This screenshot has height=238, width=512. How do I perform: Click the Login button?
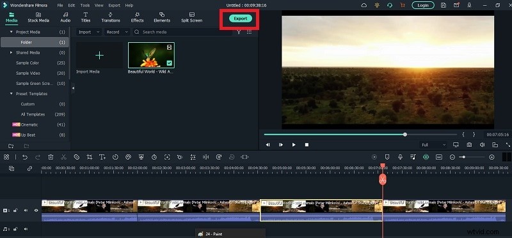coord(423,5)
